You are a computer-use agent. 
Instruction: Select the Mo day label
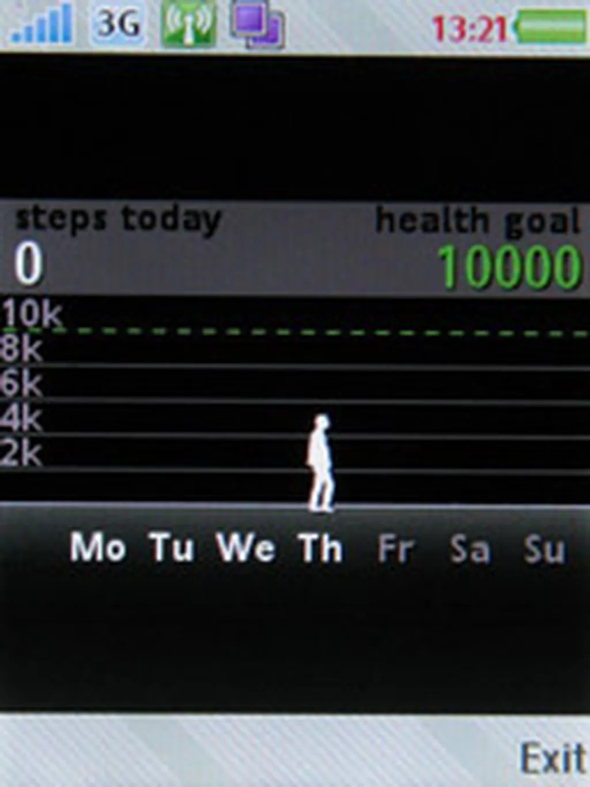(x=97, y=547)
